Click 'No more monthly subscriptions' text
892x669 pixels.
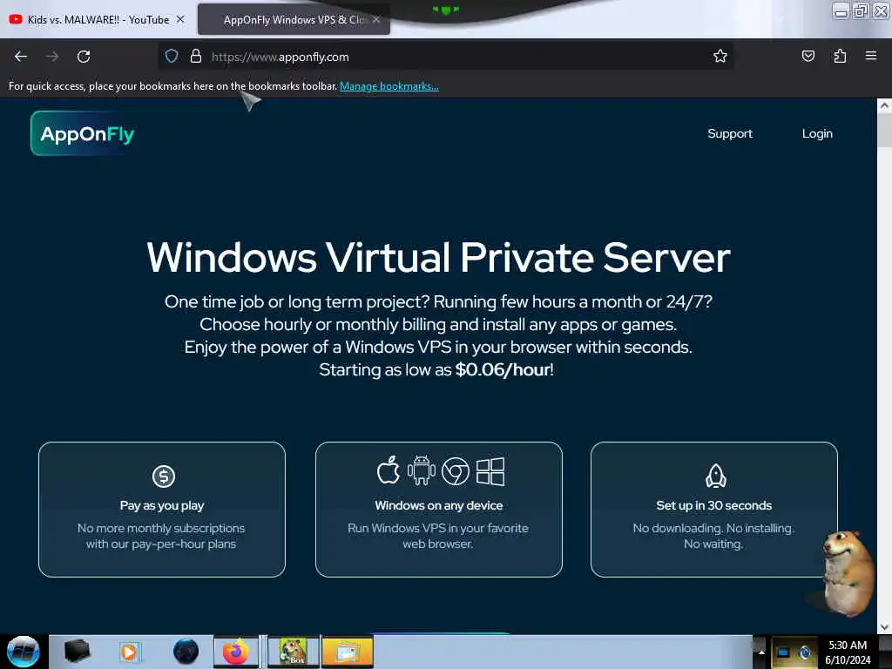pos(161,528)
